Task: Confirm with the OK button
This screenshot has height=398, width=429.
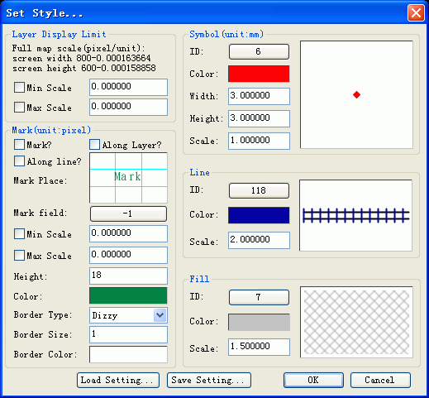Action: (x=313, y=380)
